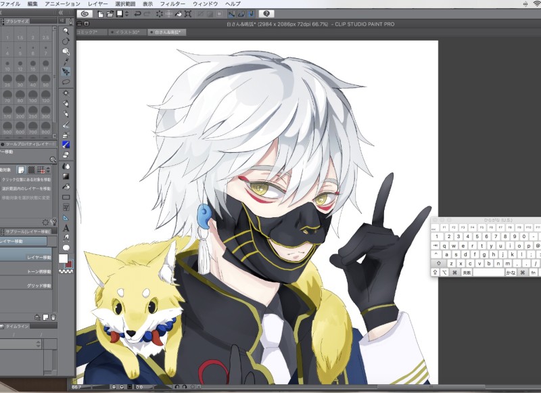Select the Zoom magnifier tool
This screenshot has width=541, height=393.
click(x=66, y=31)
